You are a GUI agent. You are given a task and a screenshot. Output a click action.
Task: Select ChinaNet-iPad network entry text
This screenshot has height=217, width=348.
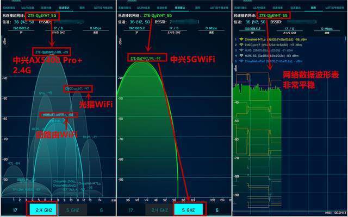tap(274, 61)
